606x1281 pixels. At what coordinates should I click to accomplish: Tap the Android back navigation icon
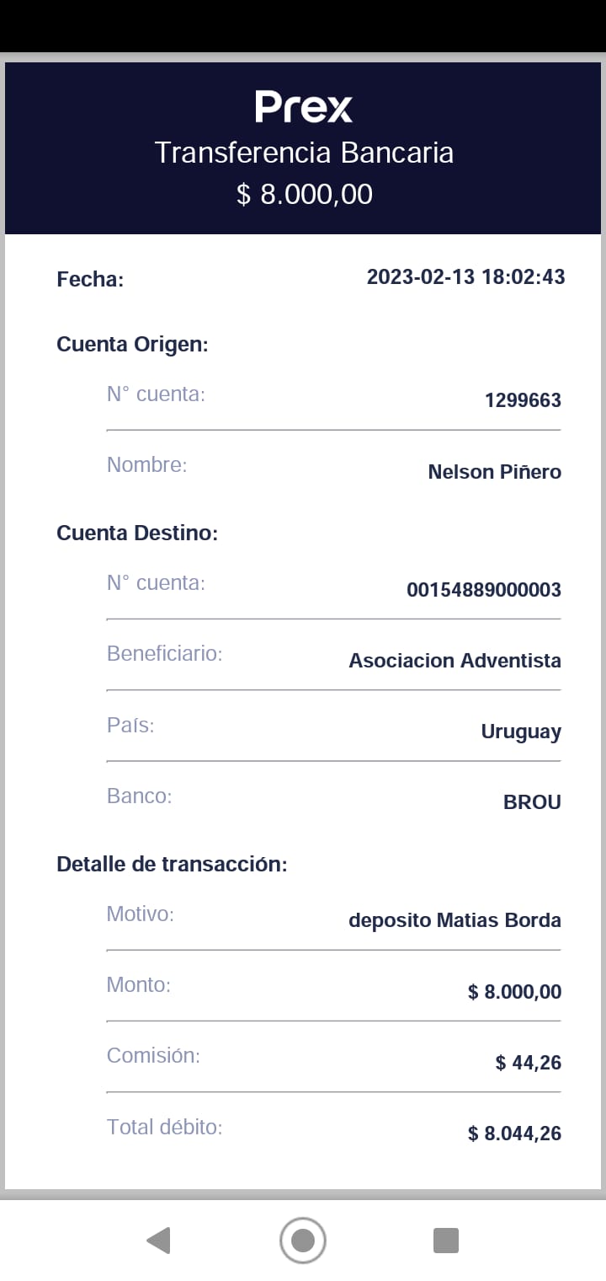coord(158,1241)
